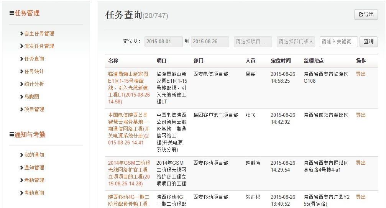Select 项目管理 from the sidebar menu
Viewport: 386px width, 208px height.
[34, 109]
